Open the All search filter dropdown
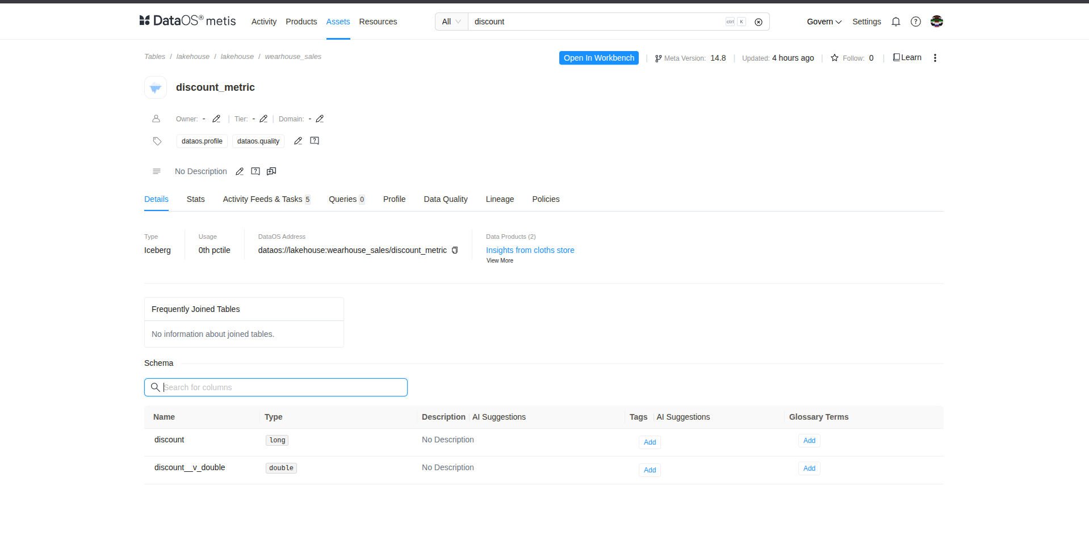 point(450,21)
